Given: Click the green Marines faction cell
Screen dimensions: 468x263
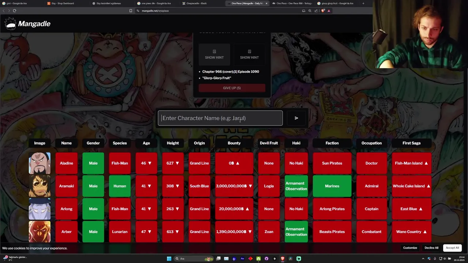Looking at the screenshot, I should coord(332,186).
